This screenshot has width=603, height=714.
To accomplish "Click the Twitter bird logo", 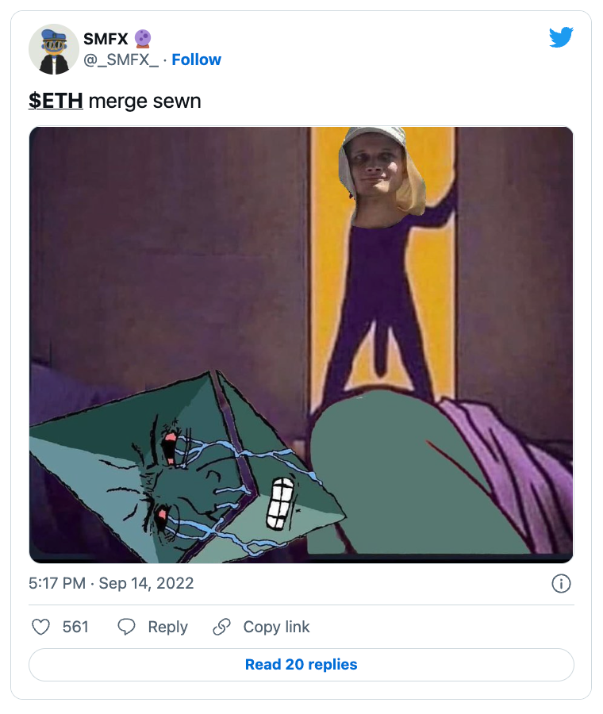I will coord(561,37).
